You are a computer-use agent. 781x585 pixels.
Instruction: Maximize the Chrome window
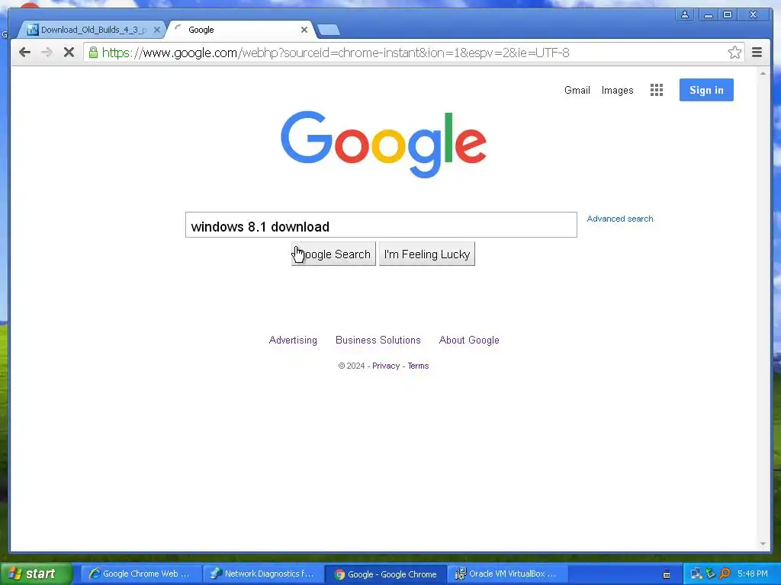click(x=728, y=14)
